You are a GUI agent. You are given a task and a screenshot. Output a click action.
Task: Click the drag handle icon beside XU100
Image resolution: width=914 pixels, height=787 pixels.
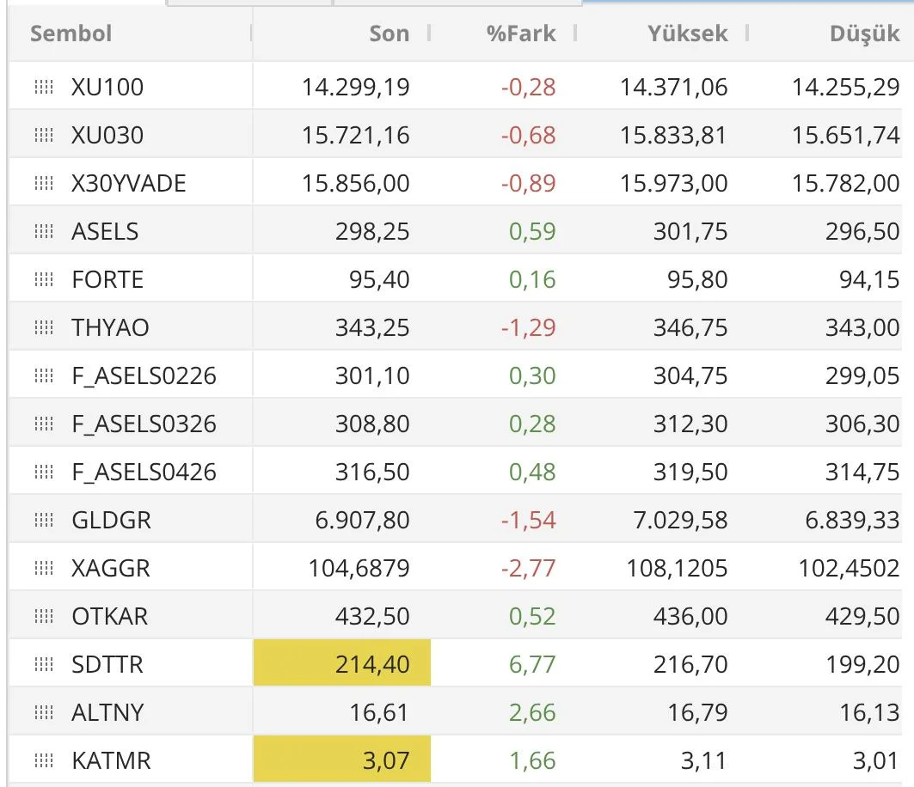coord(43,87)
